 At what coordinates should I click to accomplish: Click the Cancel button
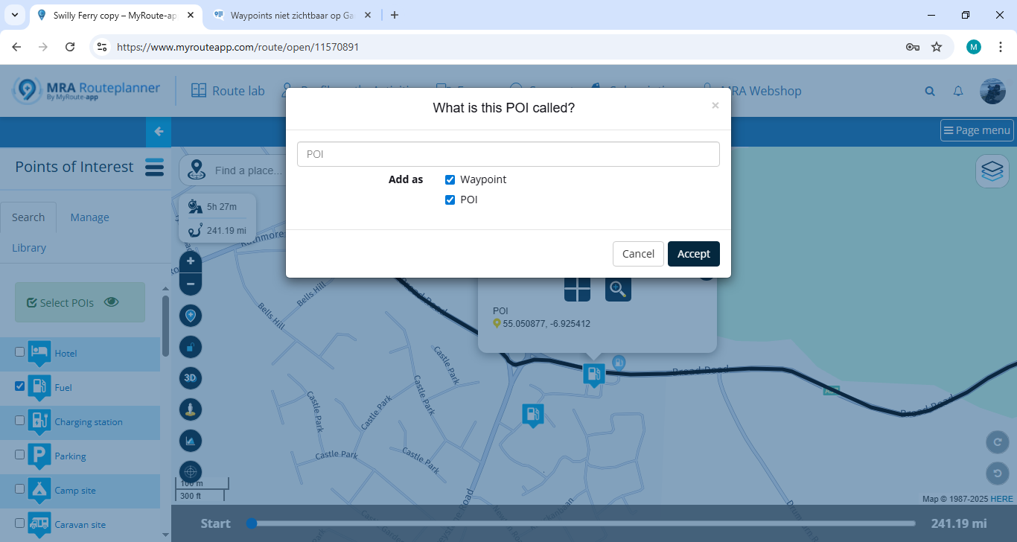point(638,254)
